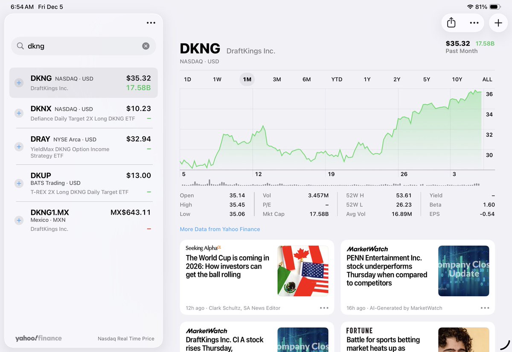Viewport: 512px width, 352px height.
Task: Select the 10Y chart range
Action: point(457,79)
